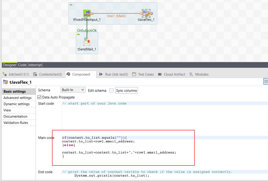Click into the End code editor
Image resolution: width=268 pixels, height=181 pixels.
165,175
